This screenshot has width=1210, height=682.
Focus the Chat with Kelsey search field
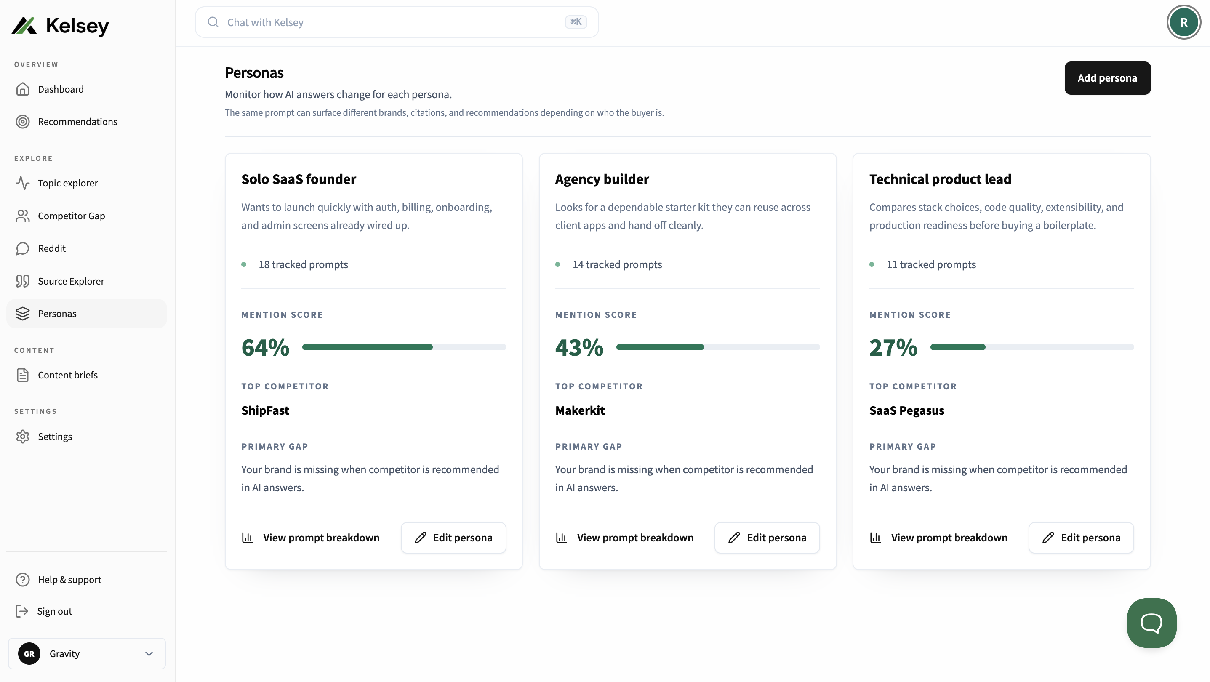click(397, 22)
